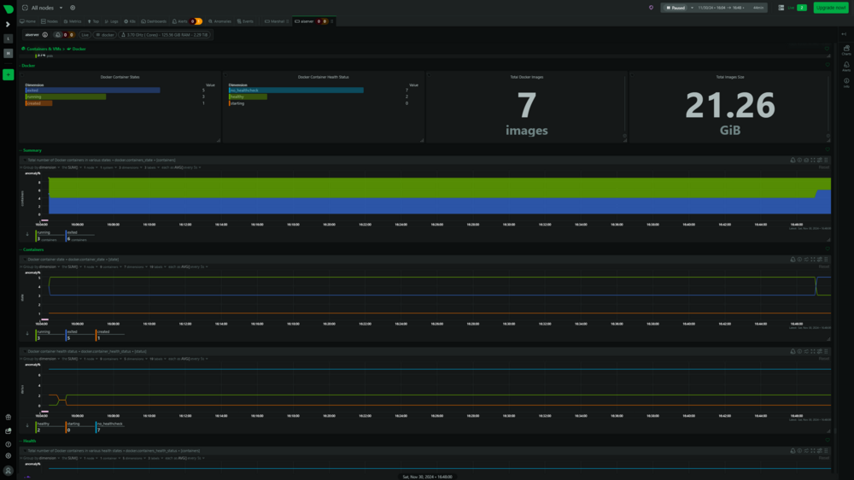Image resolution: width=854 pixels, height=480 pixels.
Task: Click the help question-mark icon in bottom-left sidebar
Action: pos(9,445)
